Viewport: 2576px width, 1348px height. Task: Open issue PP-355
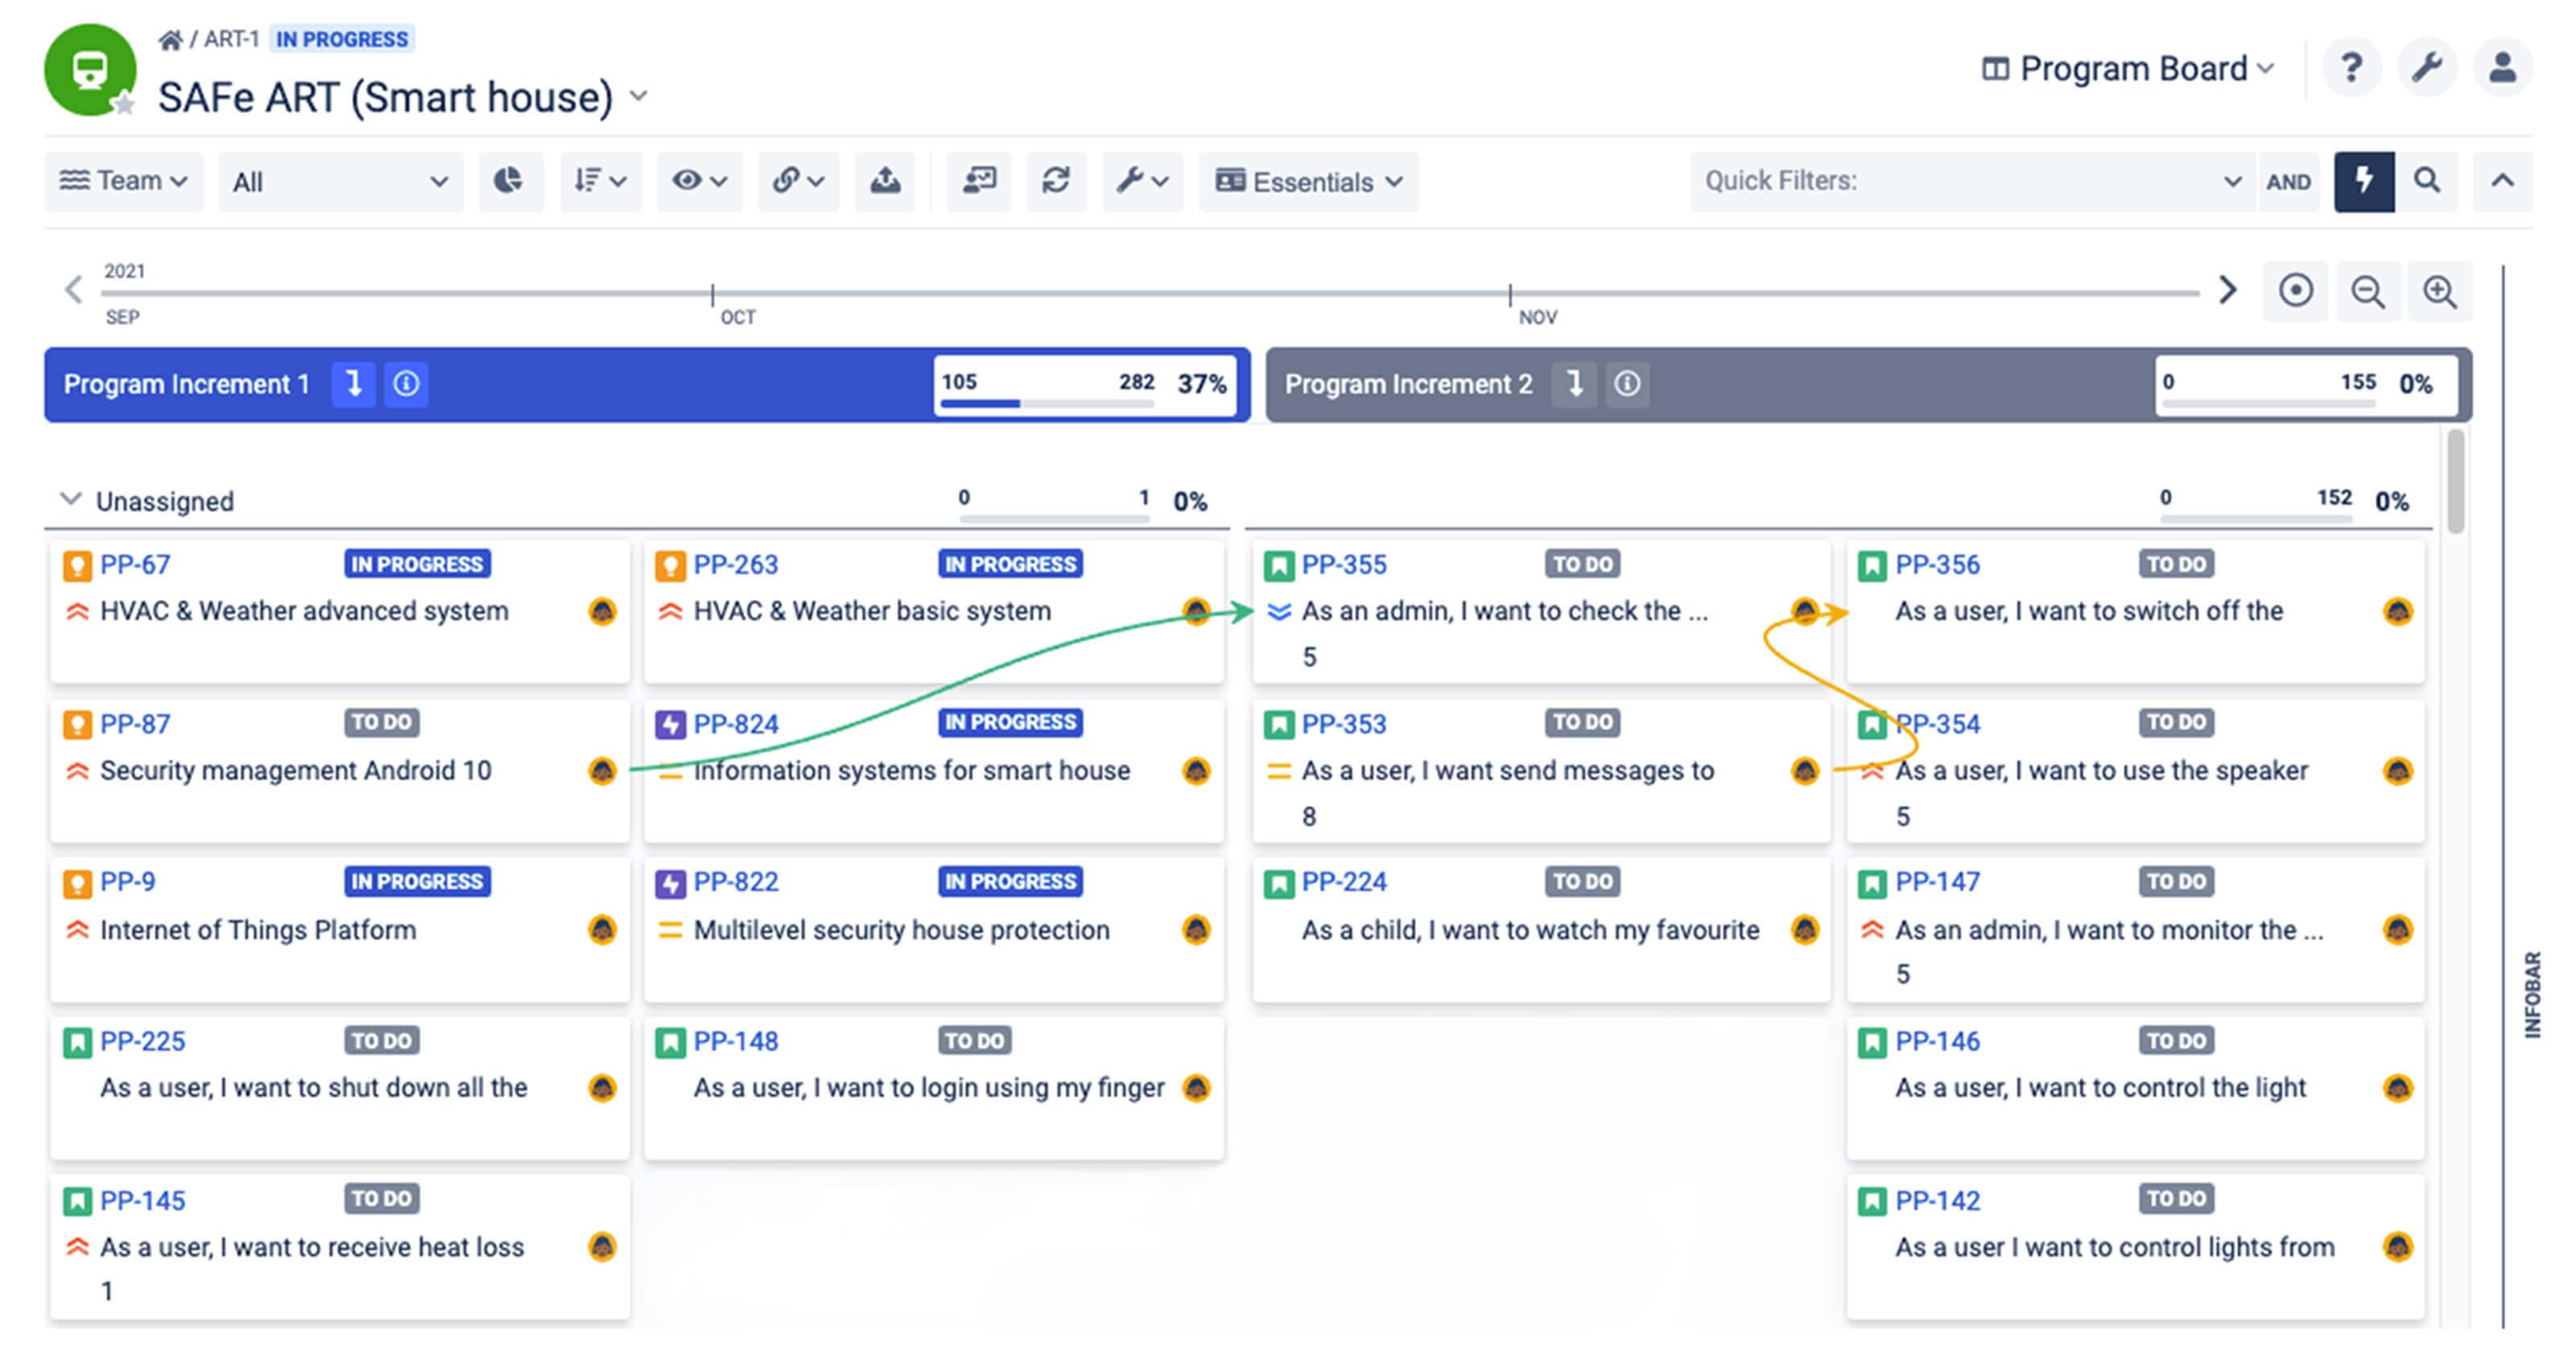coord(1343,565)
